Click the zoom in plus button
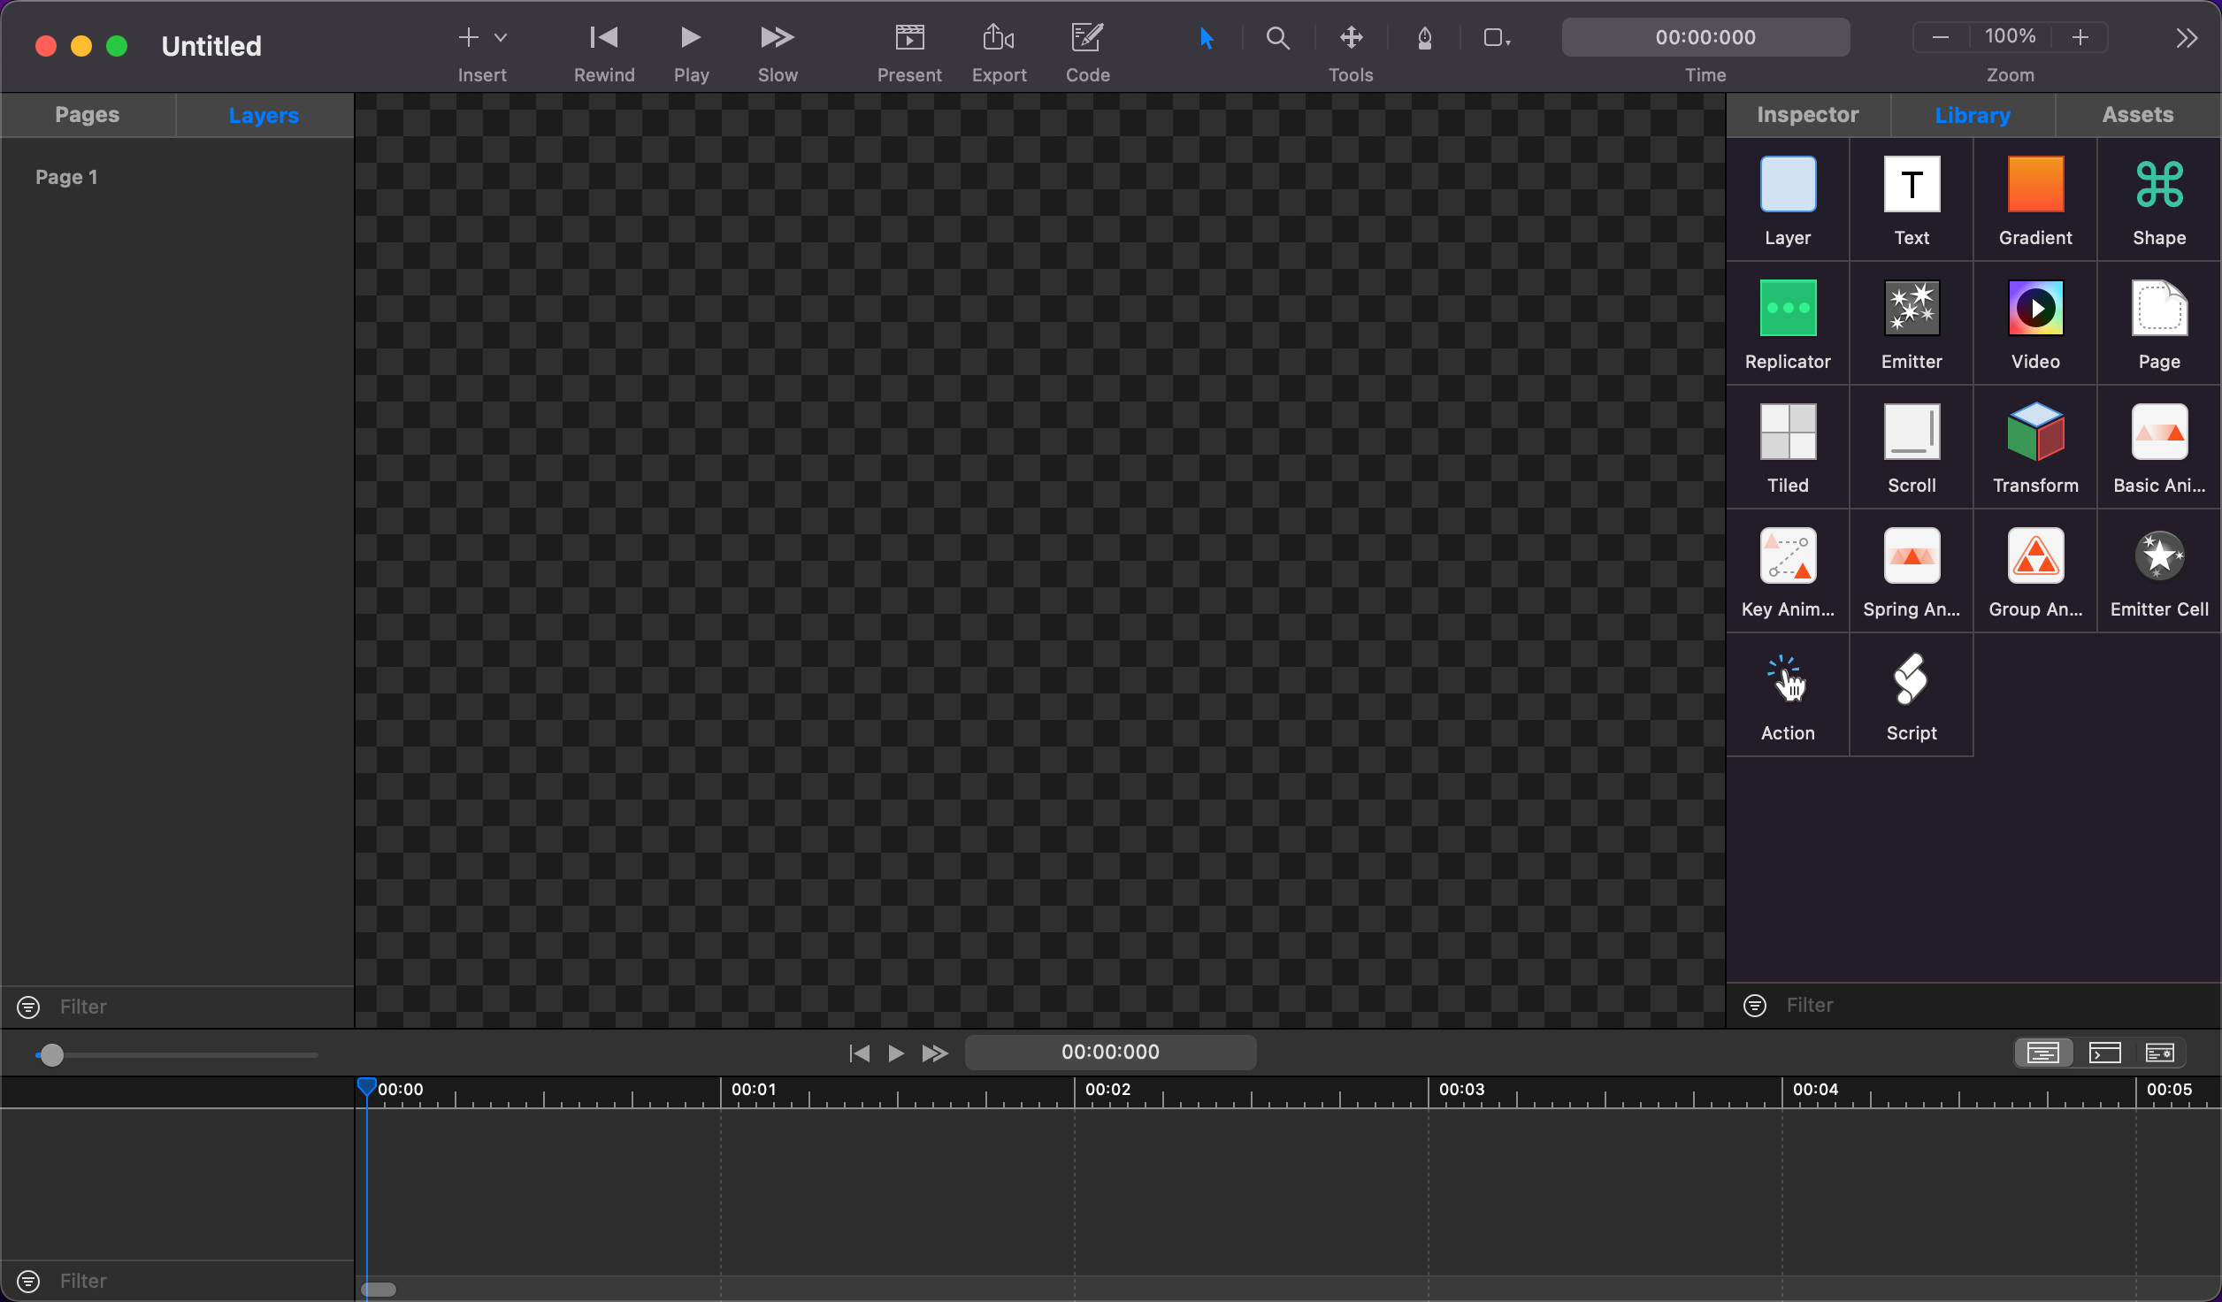This screenshot has height=1302, width=2222. [2080, 37]
